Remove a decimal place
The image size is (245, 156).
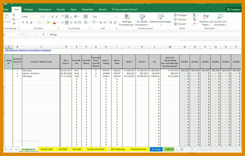[x=115, y=22]
